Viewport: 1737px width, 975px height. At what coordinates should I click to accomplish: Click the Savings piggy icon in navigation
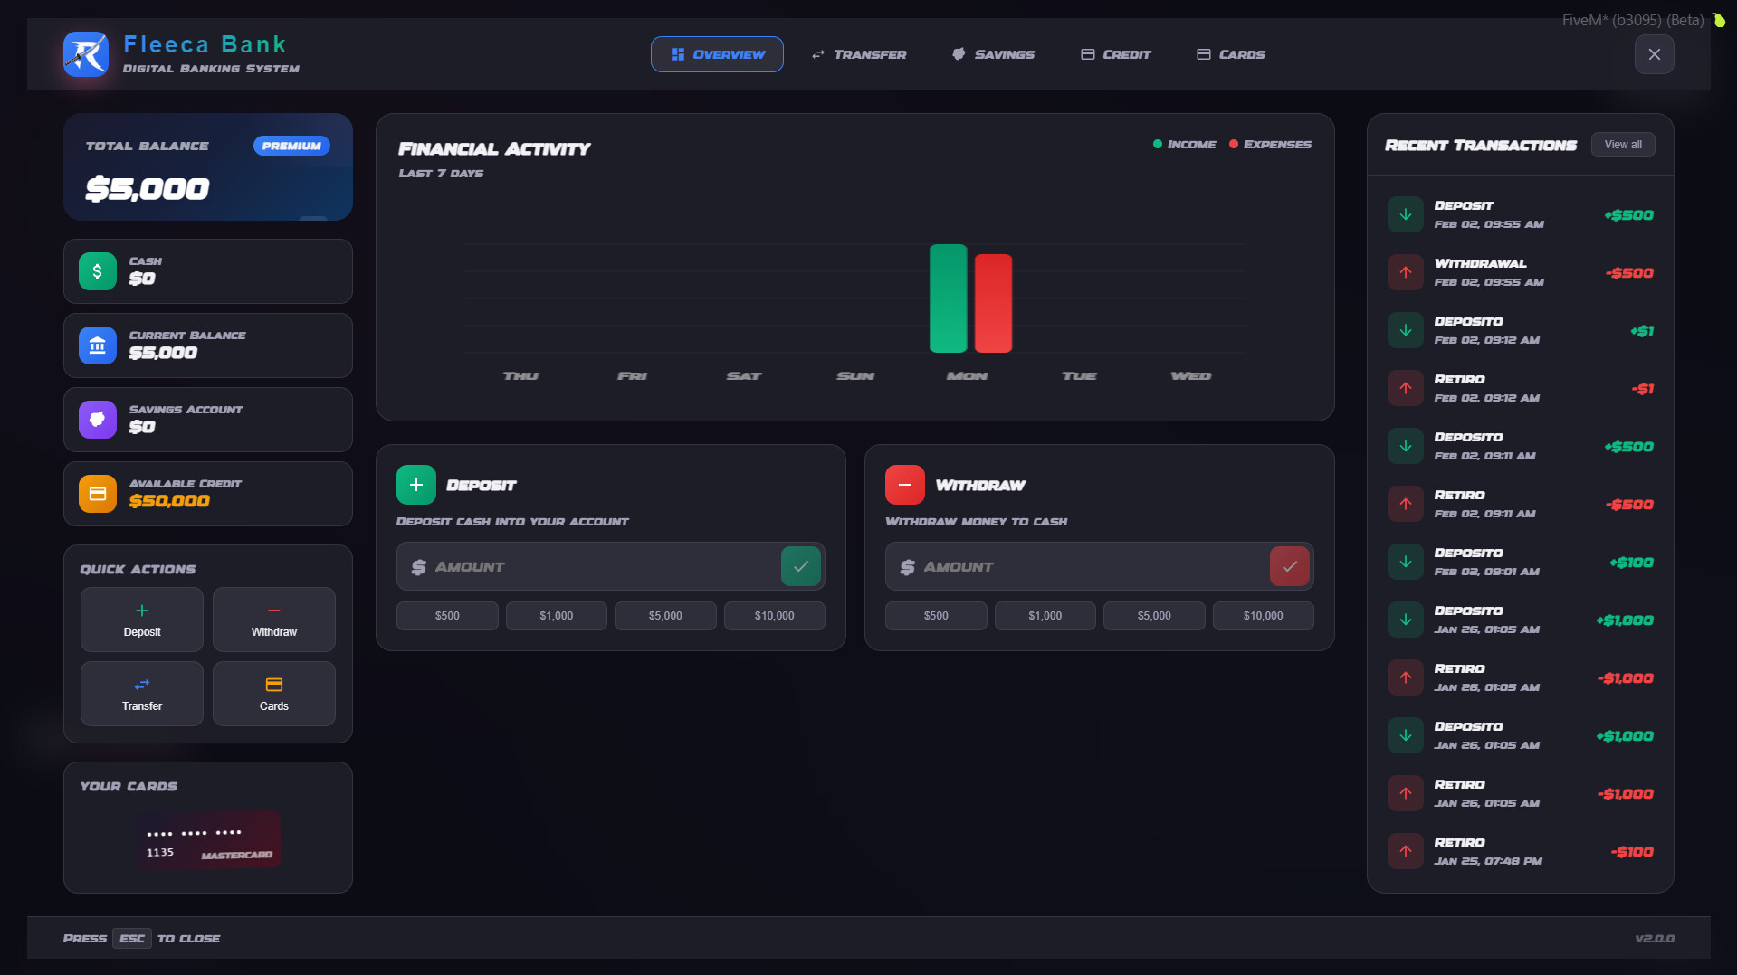[x=959, y=54]
